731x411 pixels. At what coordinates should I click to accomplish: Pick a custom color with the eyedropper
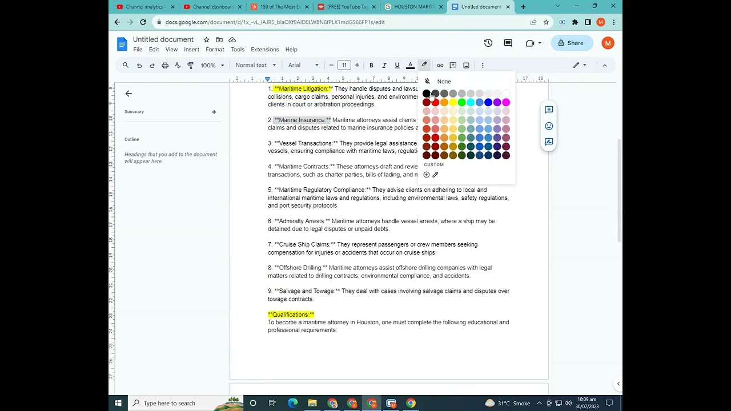tap(435, 175)
